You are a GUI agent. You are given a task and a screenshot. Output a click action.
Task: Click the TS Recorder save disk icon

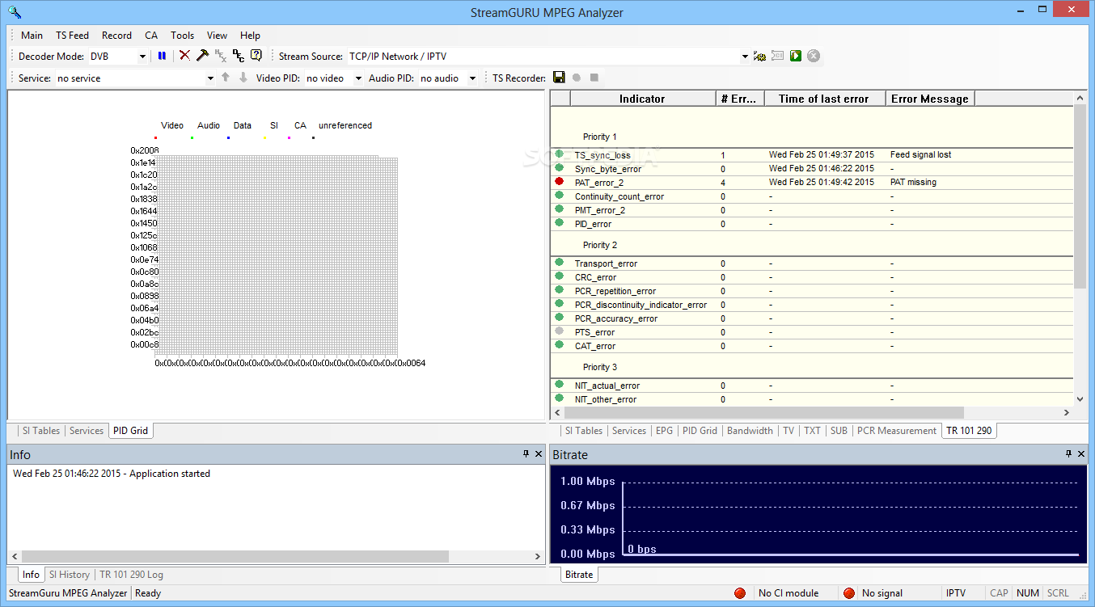coord(559,78)
